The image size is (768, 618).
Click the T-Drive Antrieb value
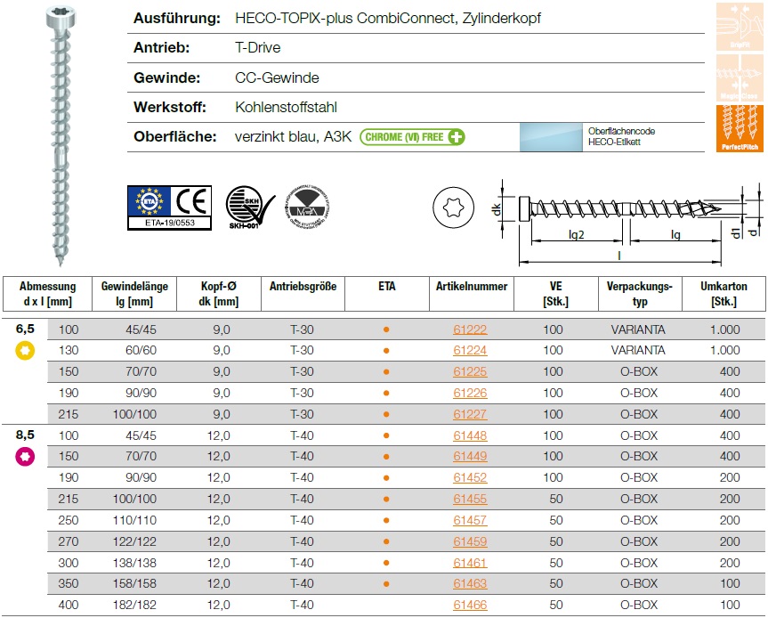[x=258, y=47]
